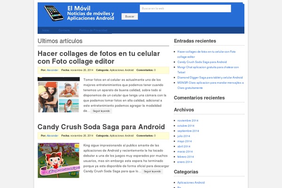Open the 'mayo 2014' archive
This screenshot has width=282, height=188.
pos(185,141)
